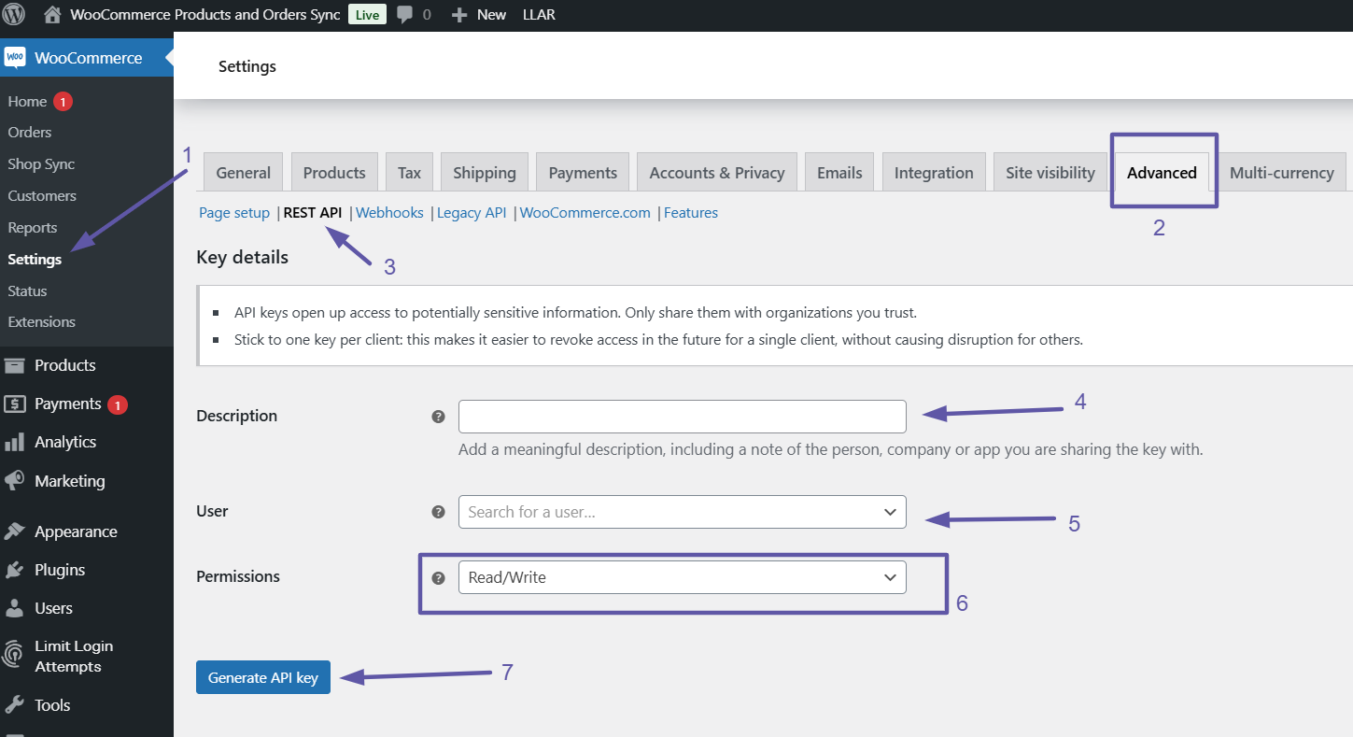The height and width of the screenshot is (737, 1353).
Task: Open the Webhooks link
Action: pyautogui.click(x=389, y=212)
